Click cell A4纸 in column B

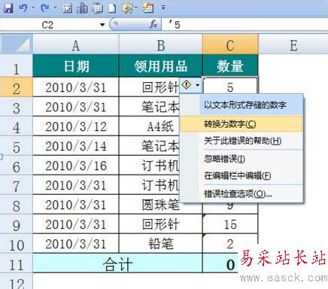tap(149, 126)
